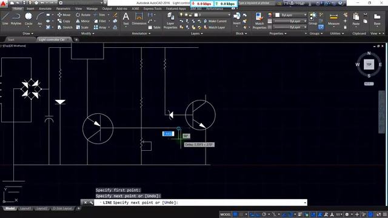
Task: Expand the Modify panel
Action: pyautogui.click(x=87, y=33)
